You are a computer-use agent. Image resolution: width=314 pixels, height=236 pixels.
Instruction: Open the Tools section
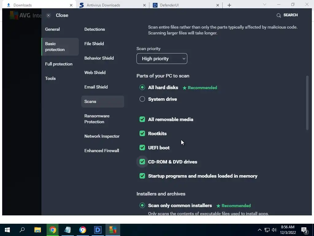click(50, 78)
